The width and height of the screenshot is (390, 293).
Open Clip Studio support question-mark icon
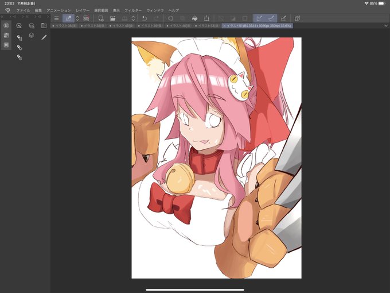[298, 18]
